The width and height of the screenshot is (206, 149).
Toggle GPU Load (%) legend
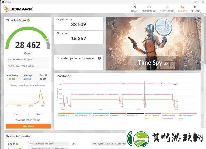click(118, 114)
